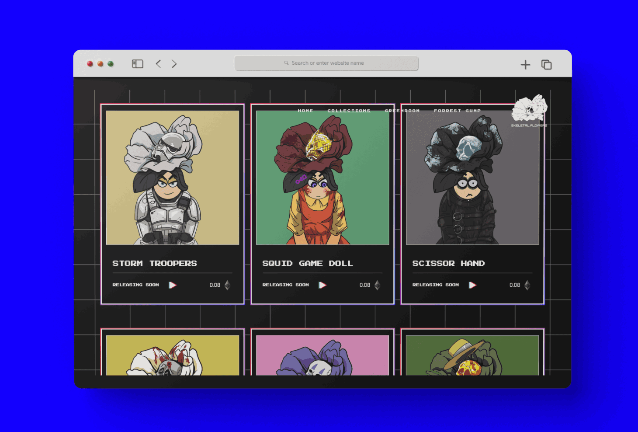Toggle the browser sidebar panel icon
Viewport: 638px width, 432px height.
[138, 64]
